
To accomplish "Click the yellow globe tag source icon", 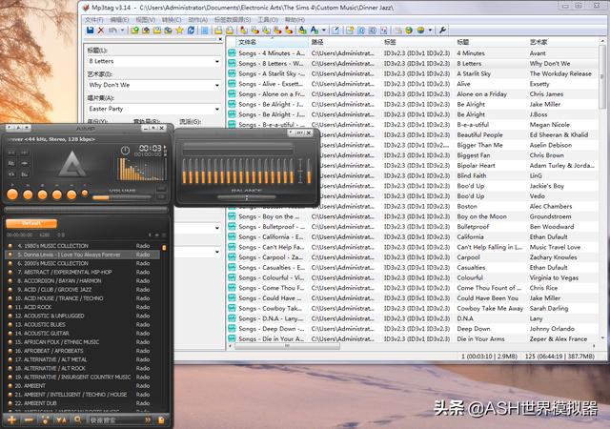I will 420,30.
